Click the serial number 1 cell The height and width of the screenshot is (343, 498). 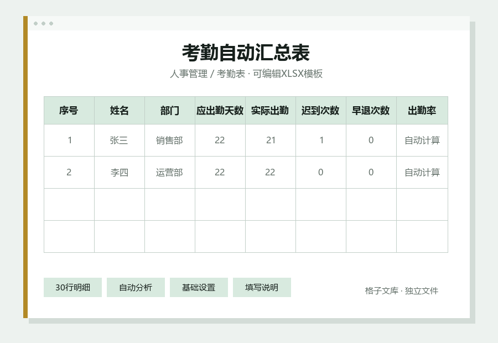(x=69, y=141)
